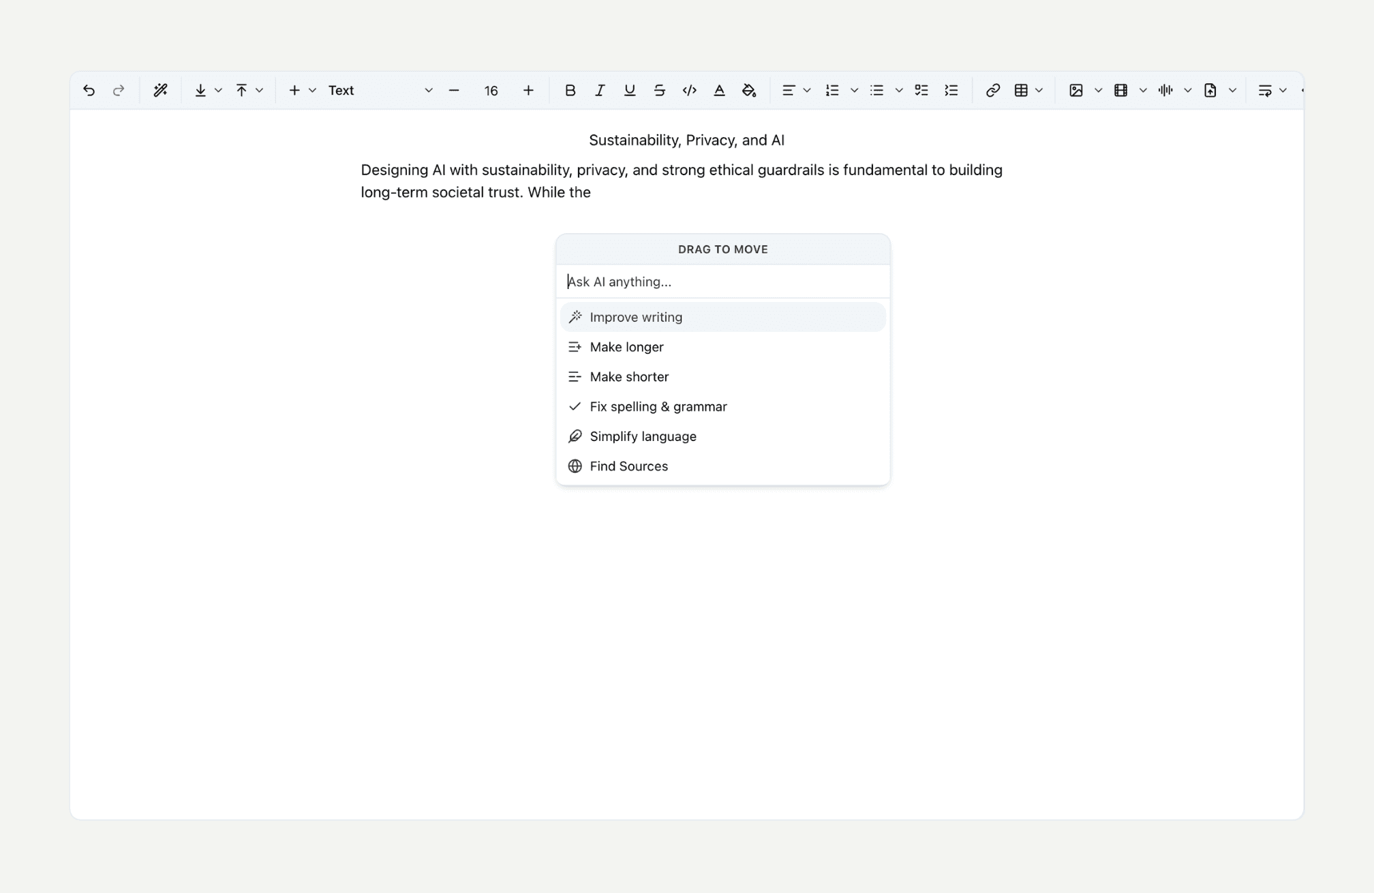Insert a link with the link icon

click(x=992, y=91)
